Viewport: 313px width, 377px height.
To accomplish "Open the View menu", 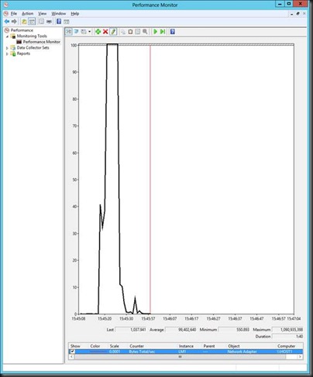I will (43, 13).
